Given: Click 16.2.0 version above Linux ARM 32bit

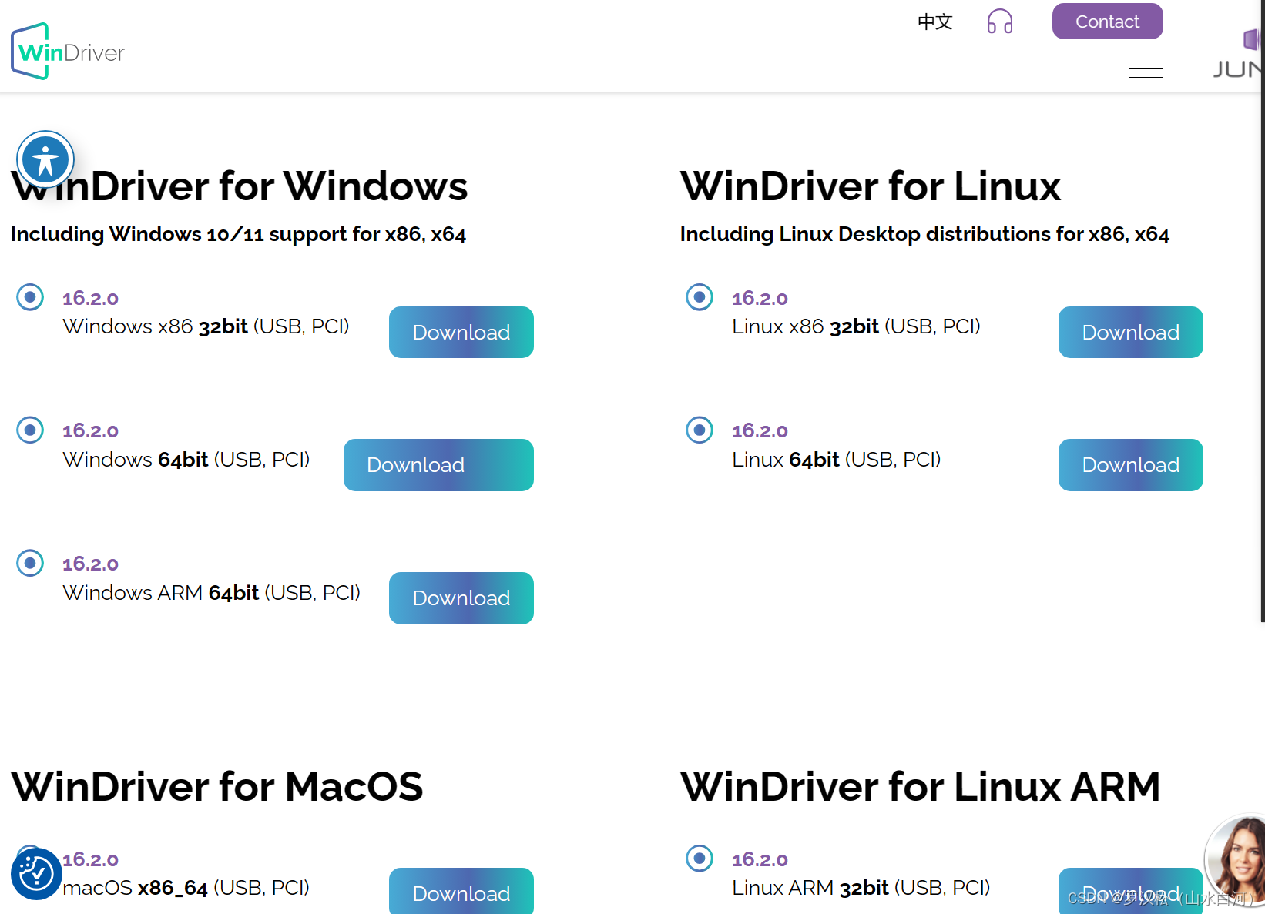Looking at the screenshot, I should [760, 860].
